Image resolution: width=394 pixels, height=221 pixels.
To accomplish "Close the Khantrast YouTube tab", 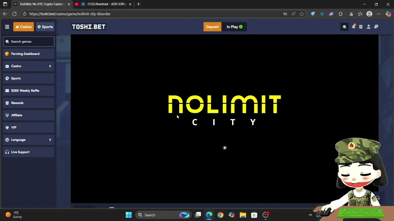I will 130,4.
